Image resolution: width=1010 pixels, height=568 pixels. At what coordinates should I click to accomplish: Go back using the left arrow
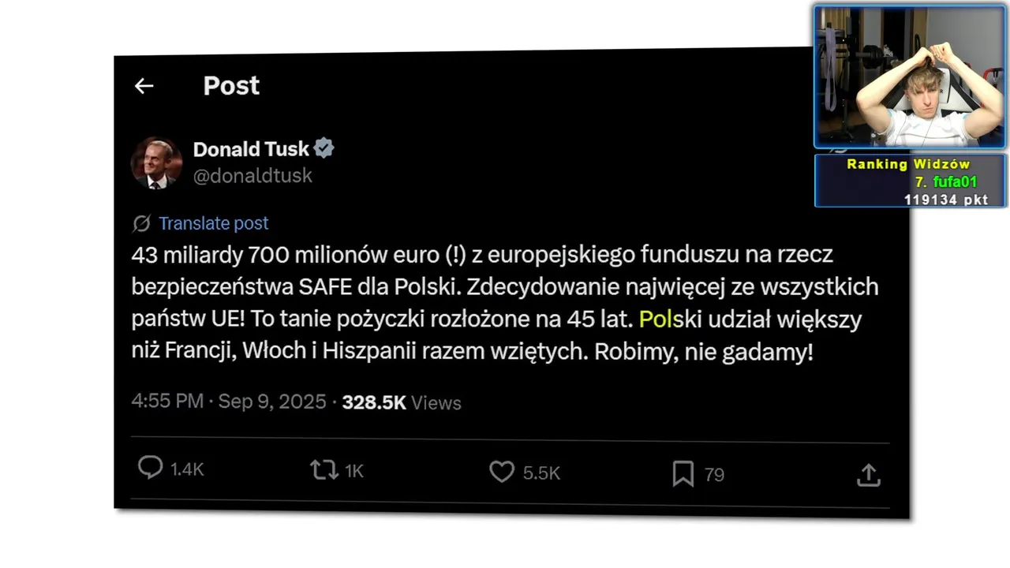coord(144,86)
